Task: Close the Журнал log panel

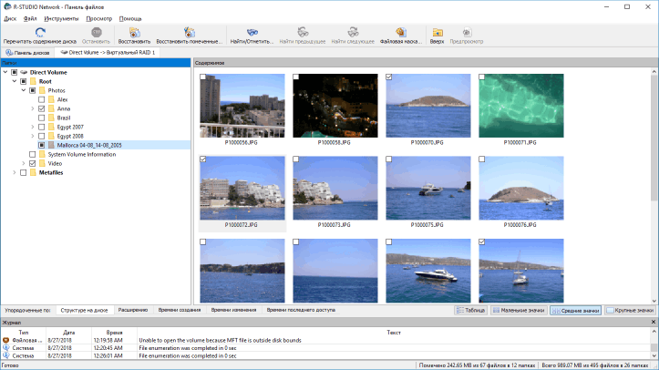Action: click(654, 322)
